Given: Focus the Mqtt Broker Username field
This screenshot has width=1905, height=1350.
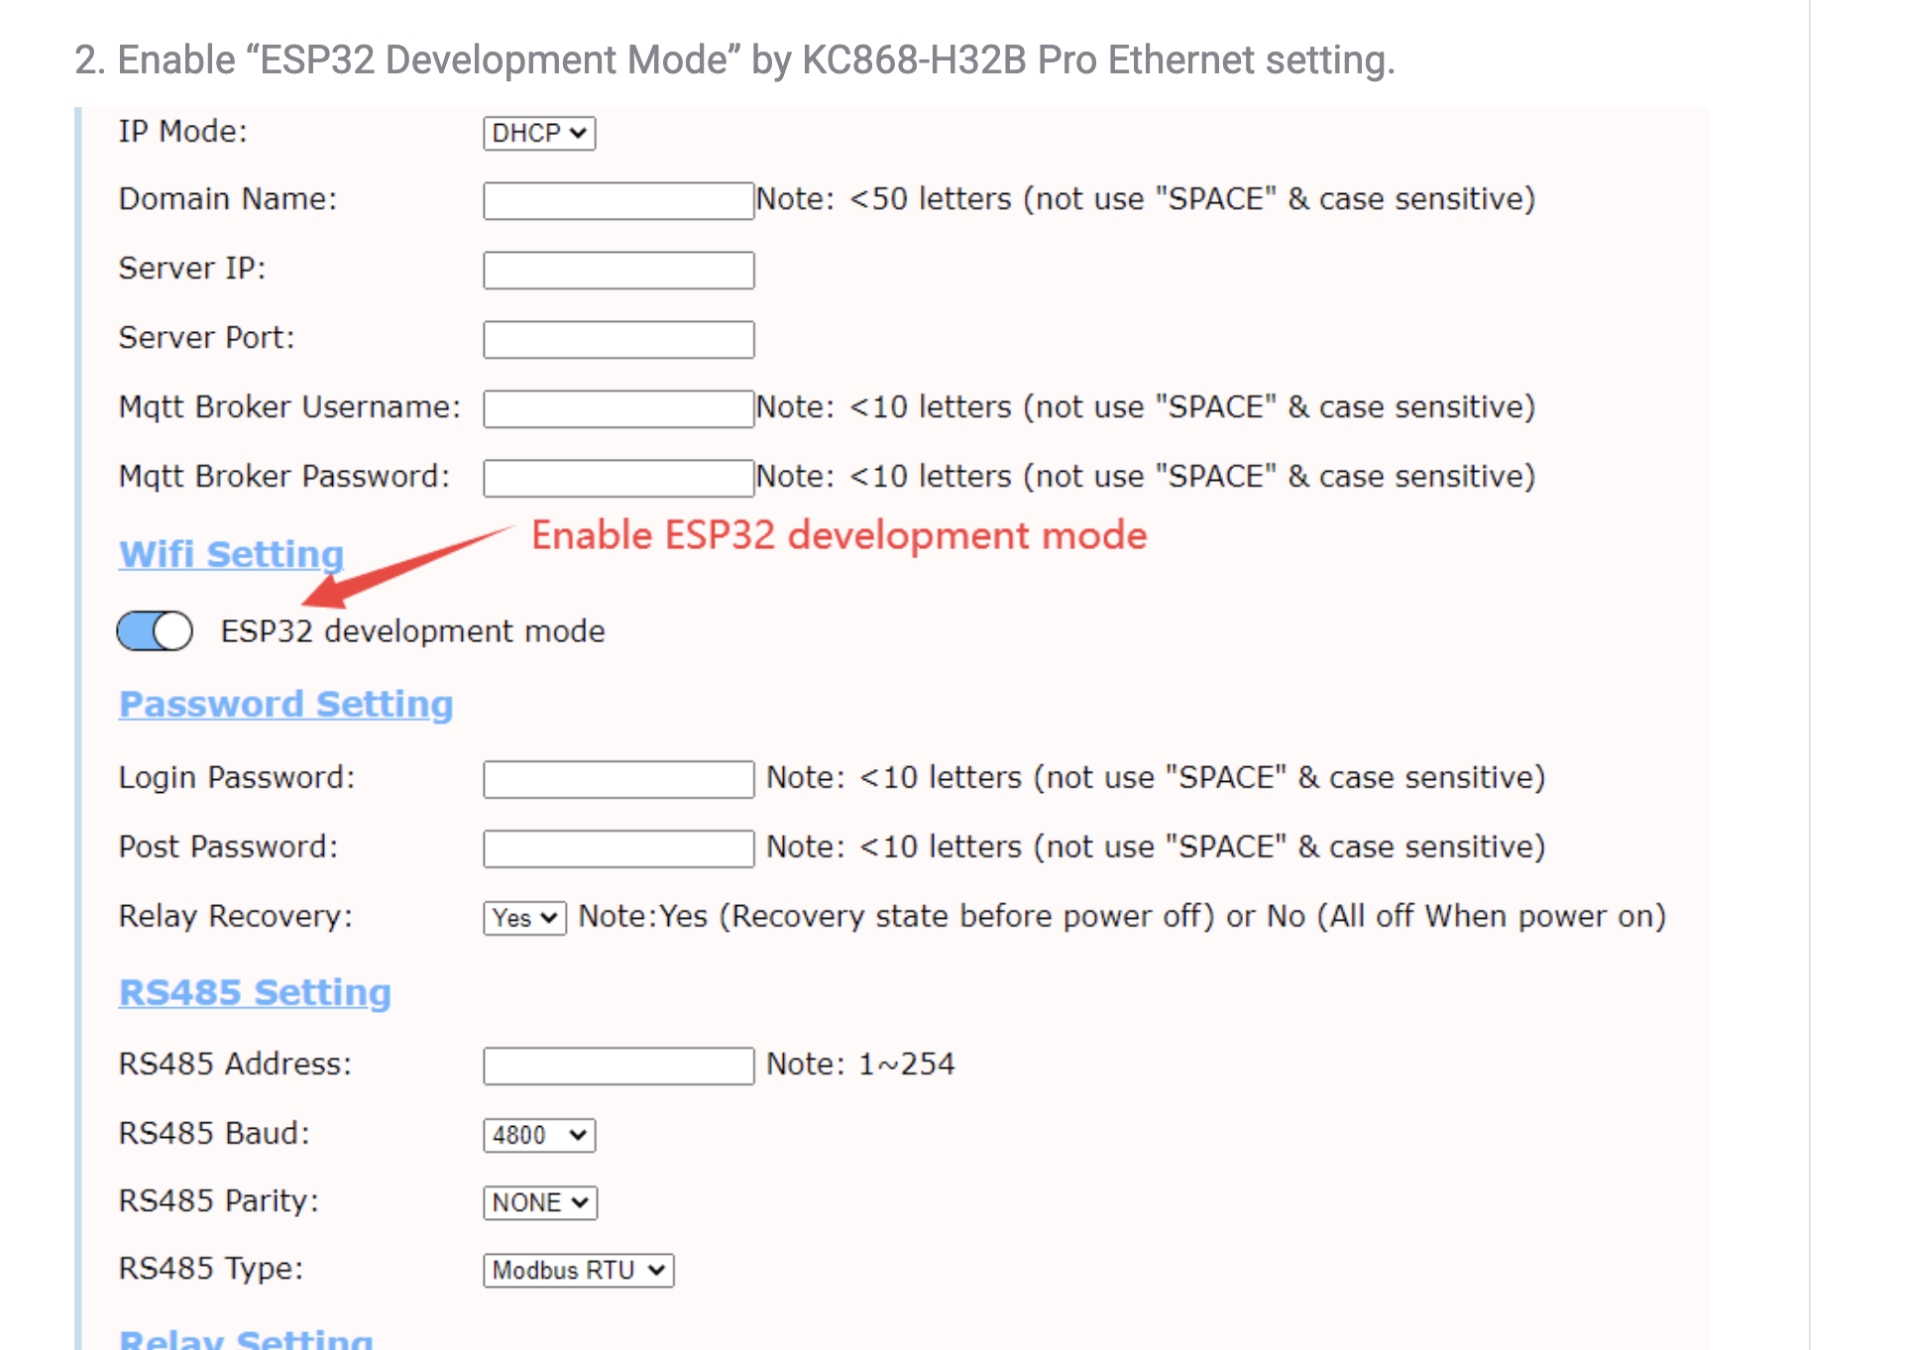Looking at the screenshot, I should tap(618, 409).
